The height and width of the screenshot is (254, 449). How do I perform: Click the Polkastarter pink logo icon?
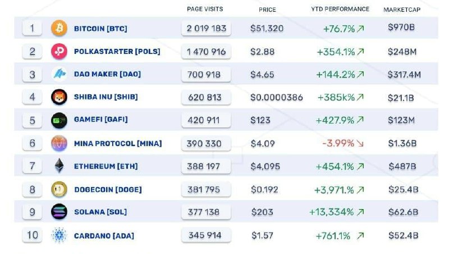59,52
